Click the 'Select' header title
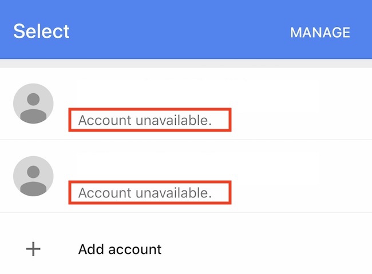Screen dimensions: 372x274 tap(41, 31)
